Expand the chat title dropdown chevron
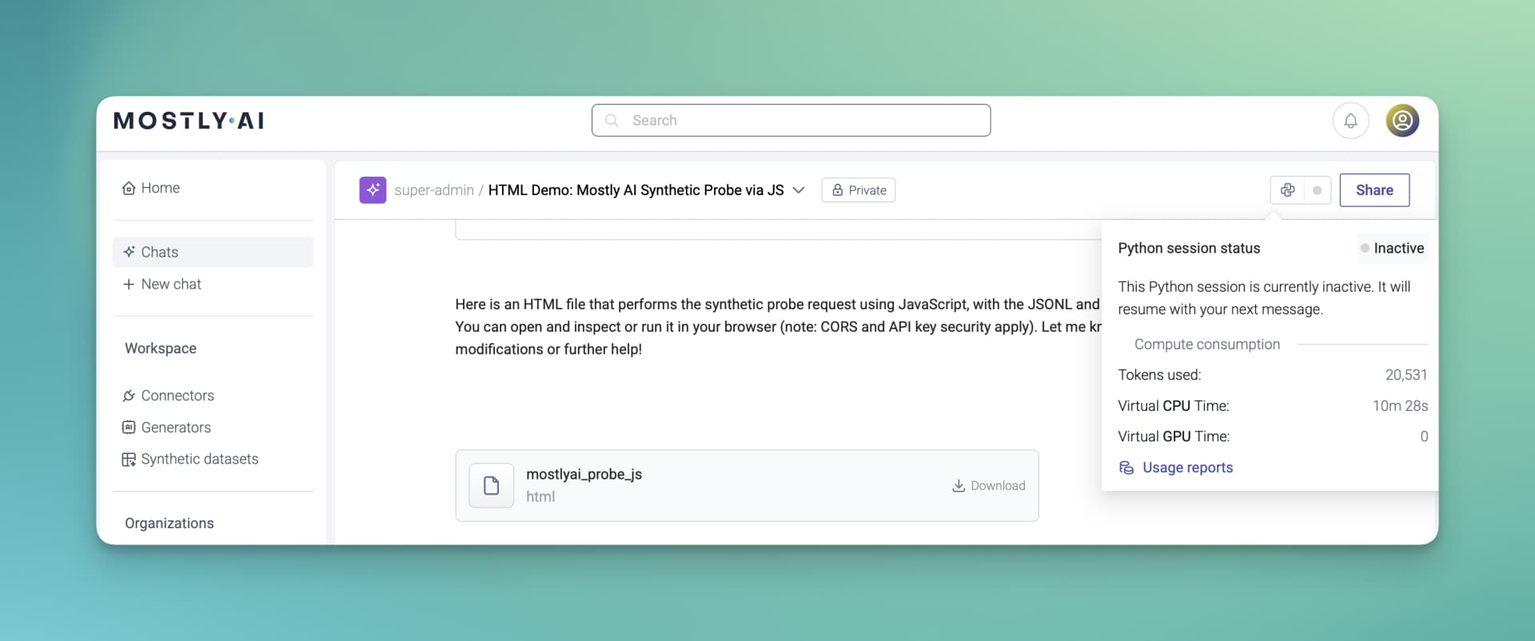 (x=798, y=190)
